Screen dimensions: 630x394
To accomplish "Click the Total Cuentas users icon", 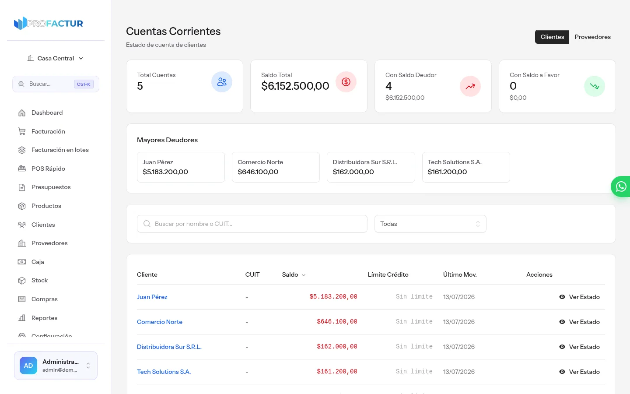I will coord(222,82).
